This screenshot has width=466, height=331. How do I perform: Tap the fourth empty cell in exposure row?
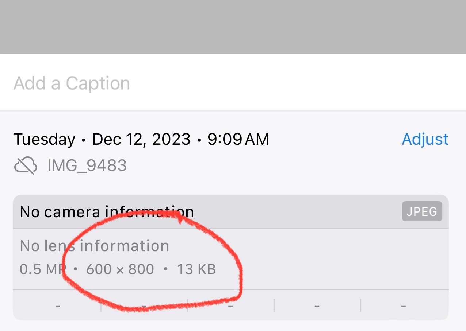coord(317,305)
